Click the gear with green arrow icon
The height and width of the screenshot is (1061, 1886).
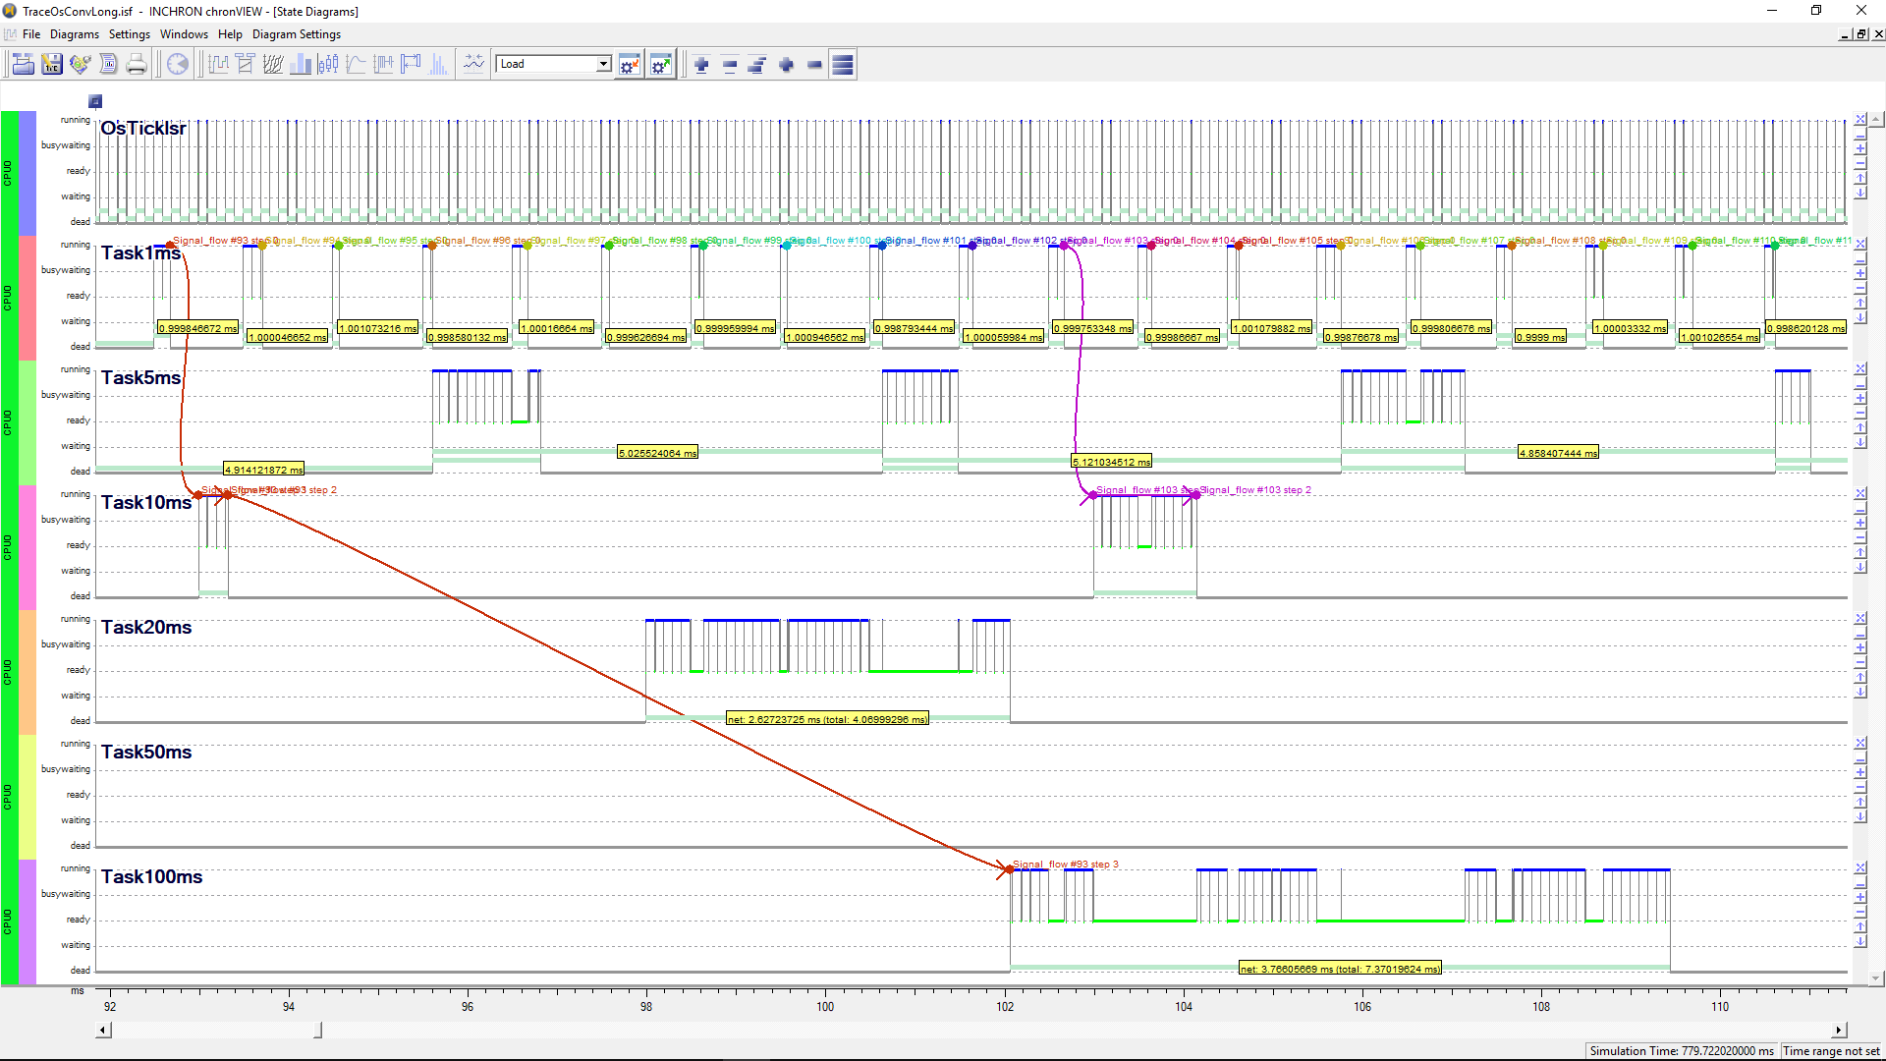pyautogui.click(x=661, y=65)
